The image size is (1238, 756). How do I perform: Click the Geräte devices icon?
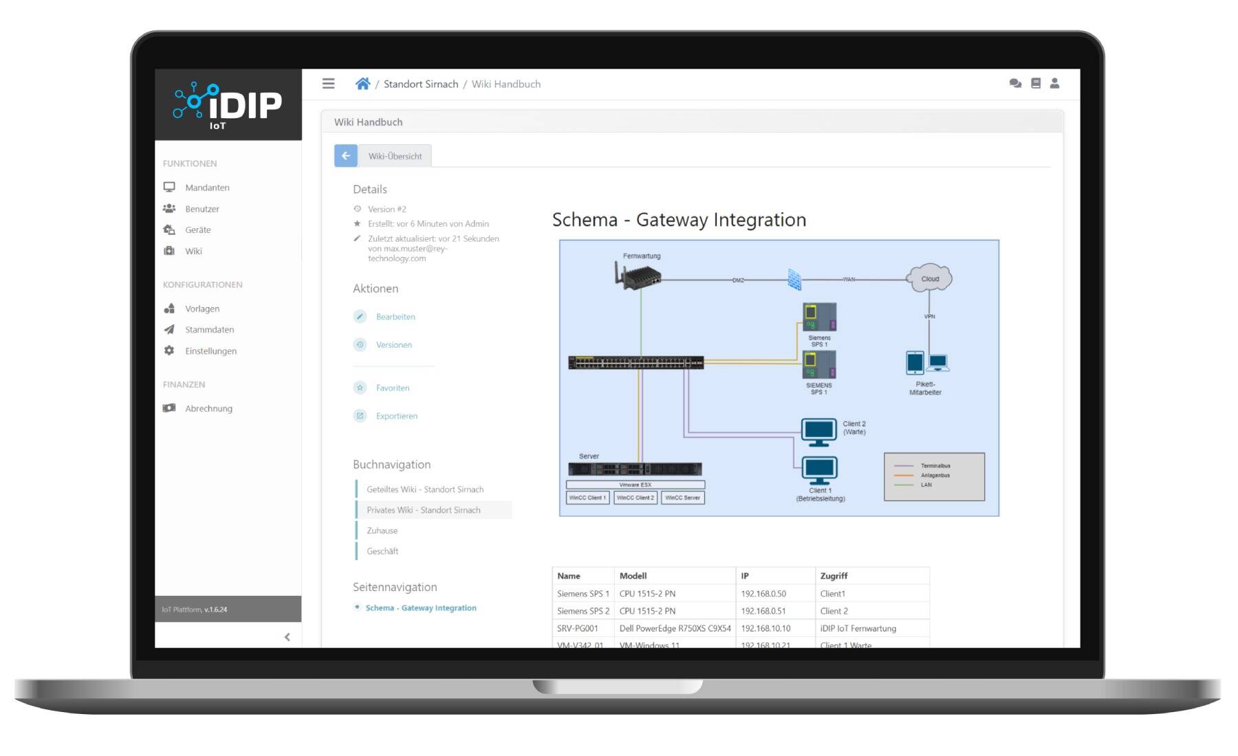click(x=169, y=230)
